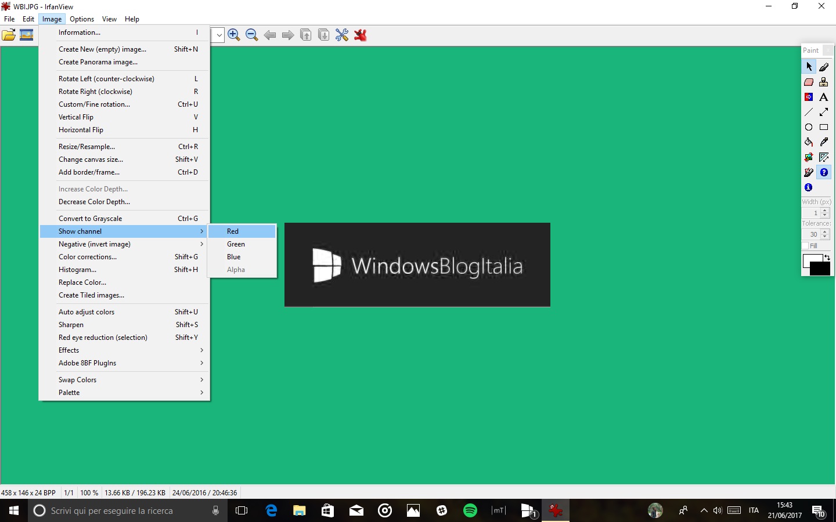Image resolution: width=836 pixels, height=522 pixels.
Task: Select the Eraser tool in Paint panel
Action: (809, 82)
